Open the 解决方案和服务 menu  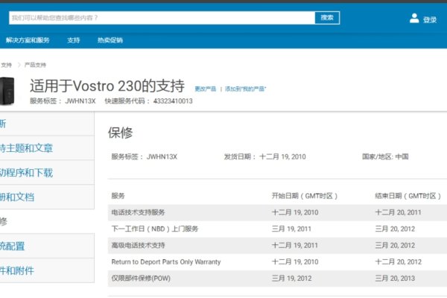tap(28, 40)
